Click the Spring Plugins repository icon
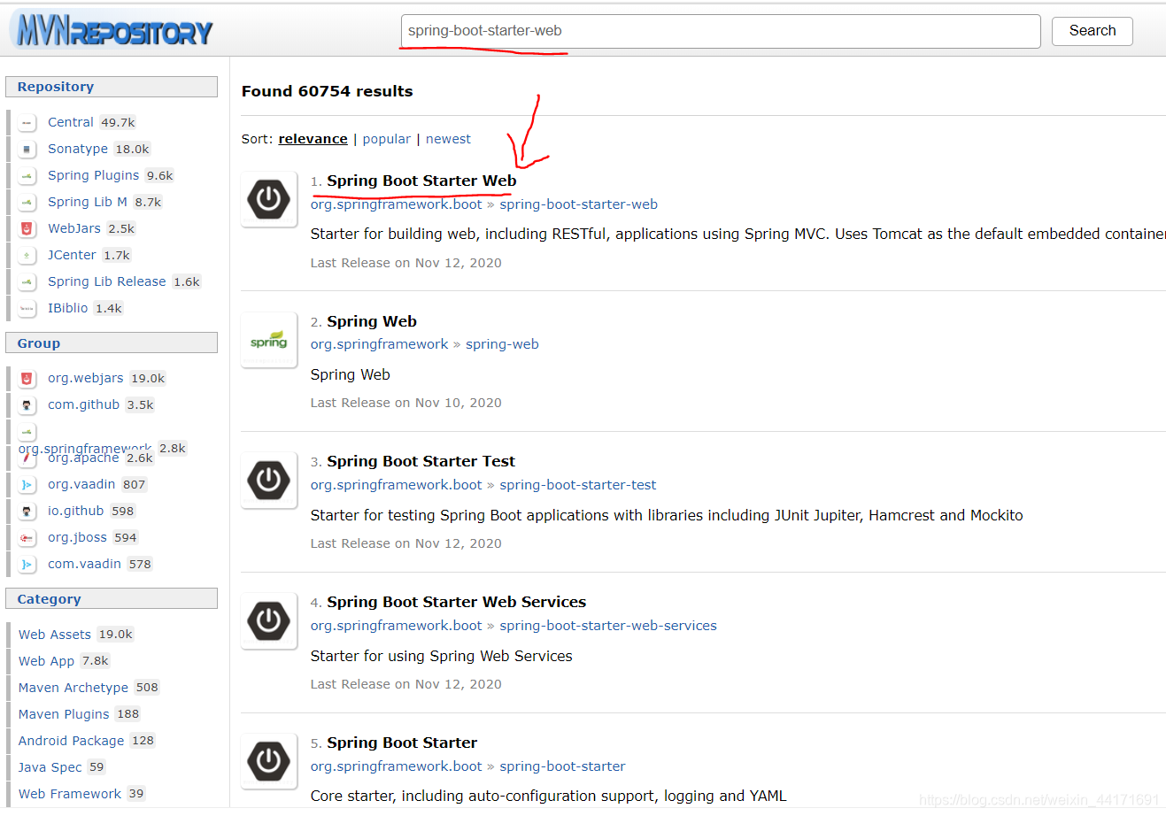Image resolution: width=1166 pixels, height=816 pixels. pyautogui.click(x=27, y=176)
